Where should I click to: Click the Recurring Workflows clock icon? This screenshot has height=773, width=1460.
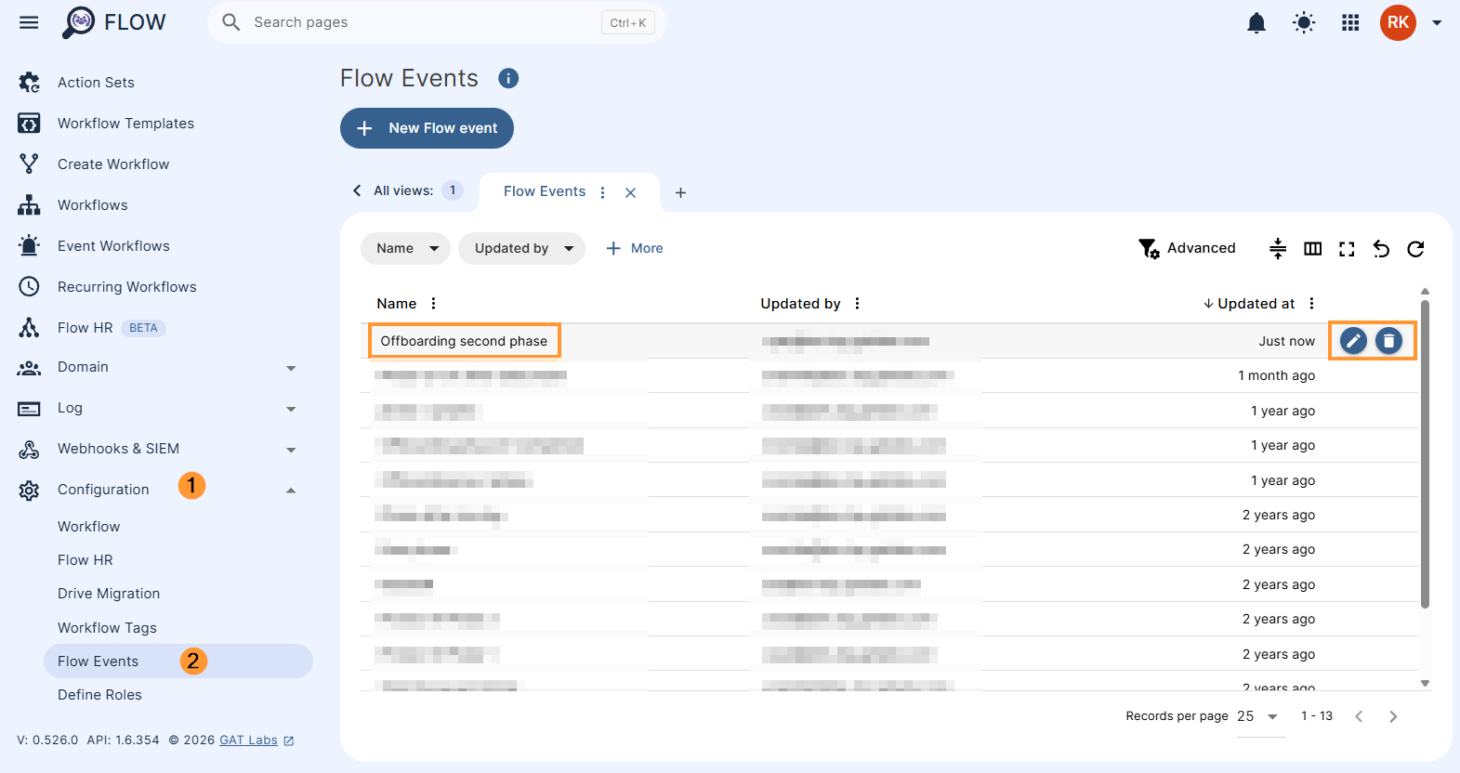(x=29, y=287)
